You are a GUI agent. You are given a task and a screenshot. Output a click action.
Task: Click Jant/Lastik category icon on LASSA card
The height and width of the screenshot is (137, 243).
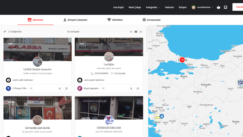8,80
